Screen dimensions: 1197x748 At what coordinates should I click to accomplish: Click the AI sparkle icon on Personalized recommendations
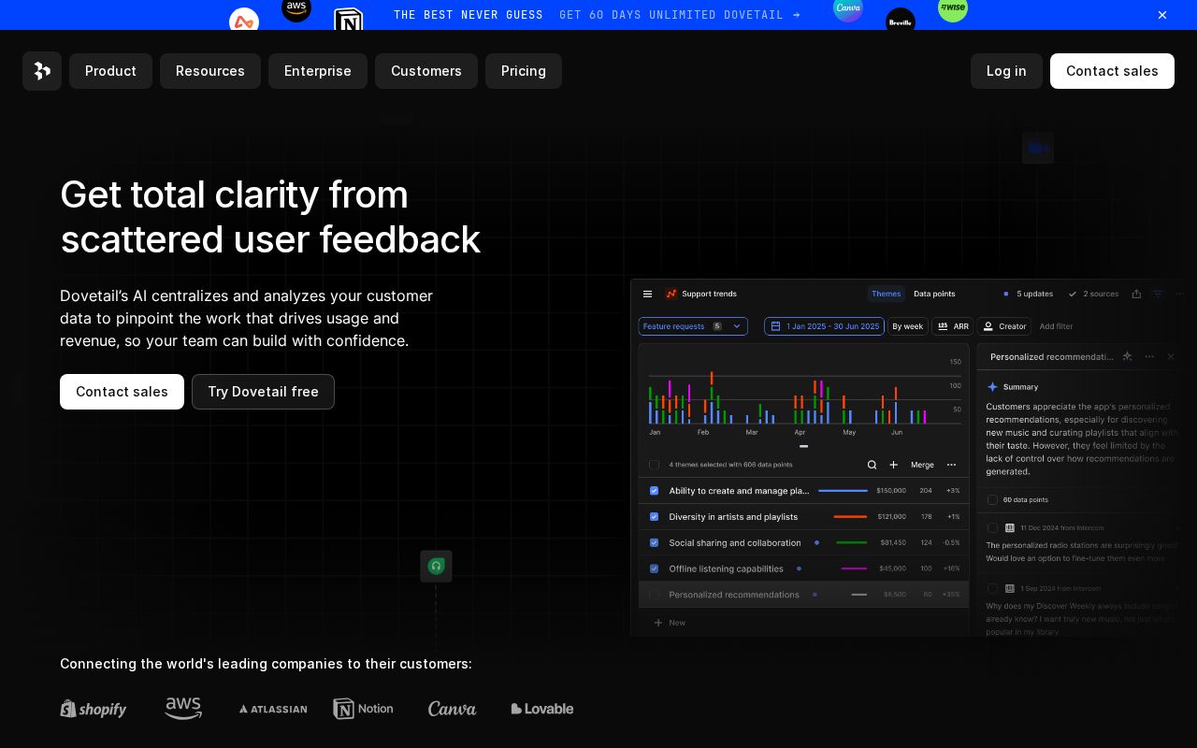[1127, 356]
